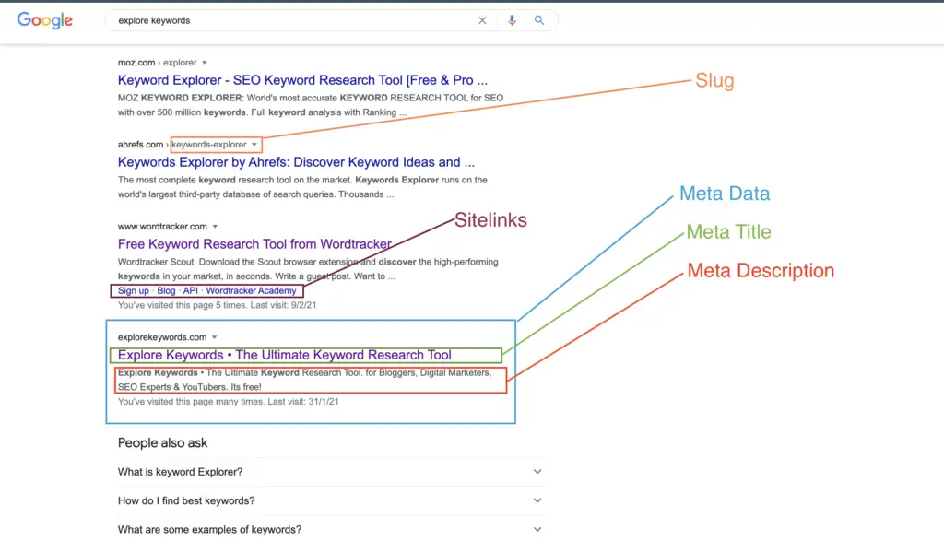Open the dropdown arrow next to moz.com › explorer
Screen dimensions: 944x541
point(205,63)
